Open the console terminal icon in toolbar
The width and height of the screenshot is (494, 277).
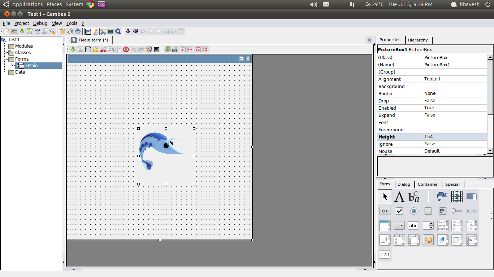point(110,31)
